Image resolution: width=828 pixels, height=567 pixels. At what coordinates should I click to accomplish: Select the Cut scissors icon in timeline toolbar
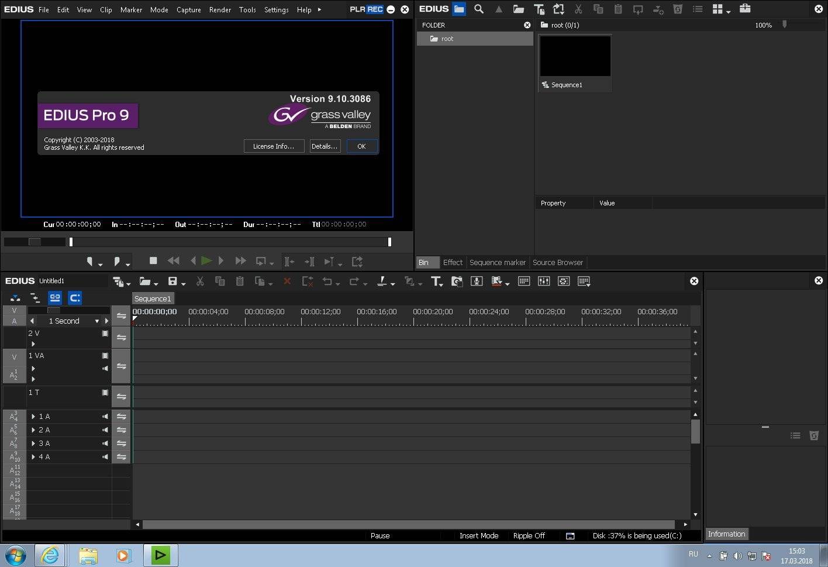click(200, 281)
